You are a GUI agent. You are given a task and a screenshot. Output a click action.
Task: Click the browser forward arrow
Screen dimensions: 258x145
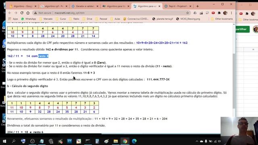click(16, 13)
